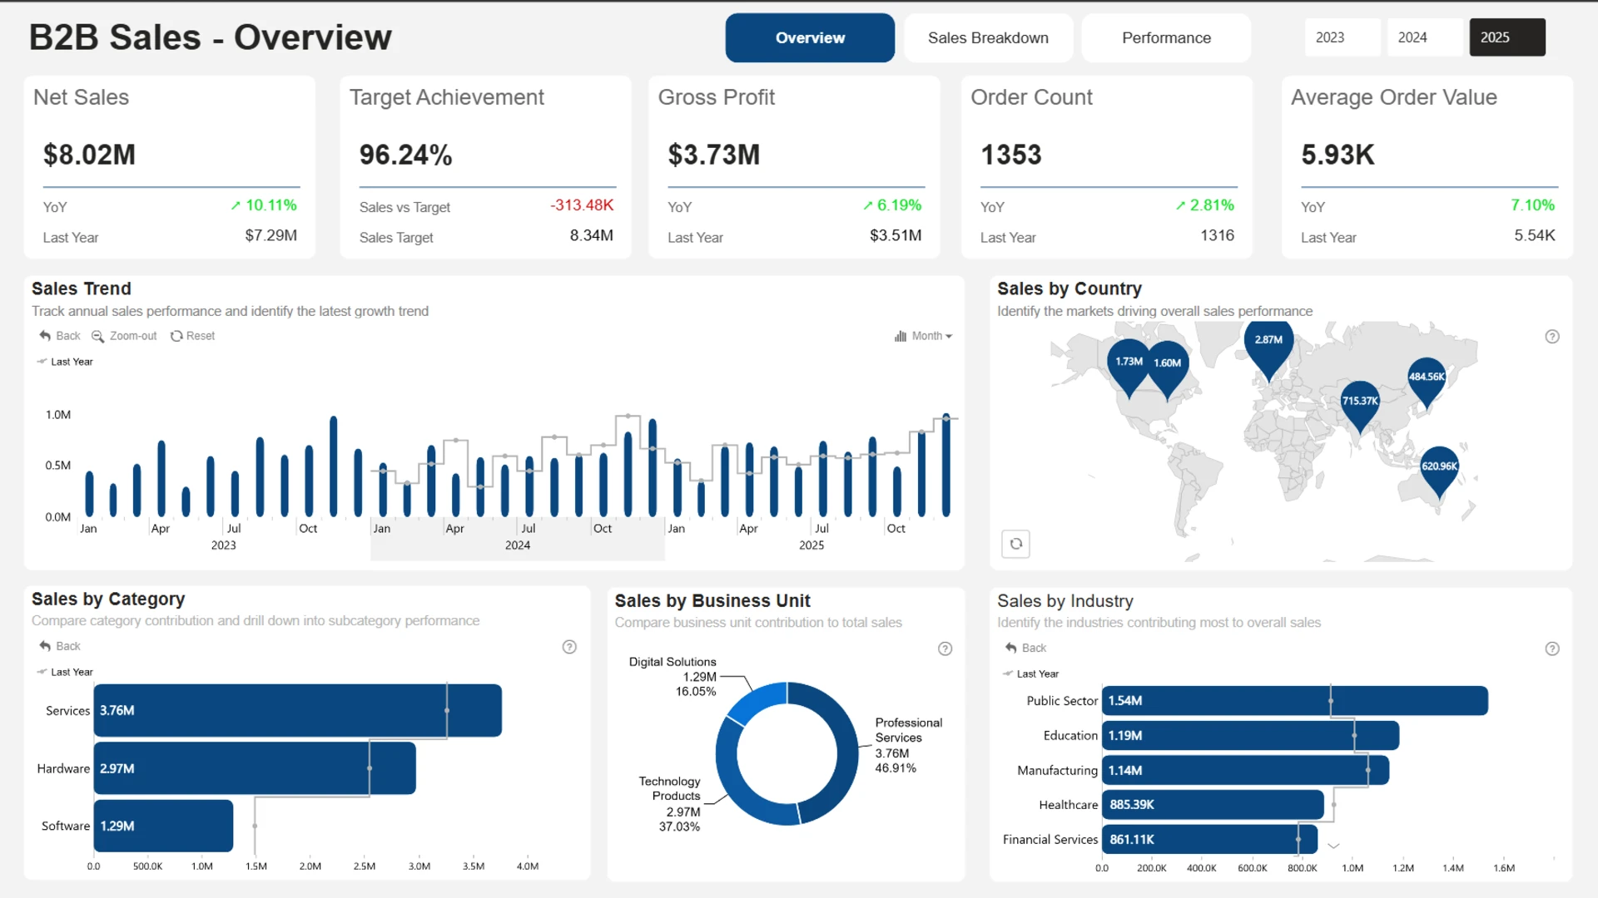The height and width of the screenshot is (898, 1598).
Task: Reset the Sales Trend chart view
Action: (x=192, y=336)
